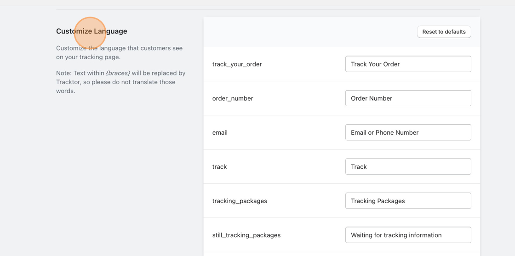The height and width of the screenshot is (256, 515).
Task: Select the order_number key label
Action: pyautogui.click(x=233, y=98)
